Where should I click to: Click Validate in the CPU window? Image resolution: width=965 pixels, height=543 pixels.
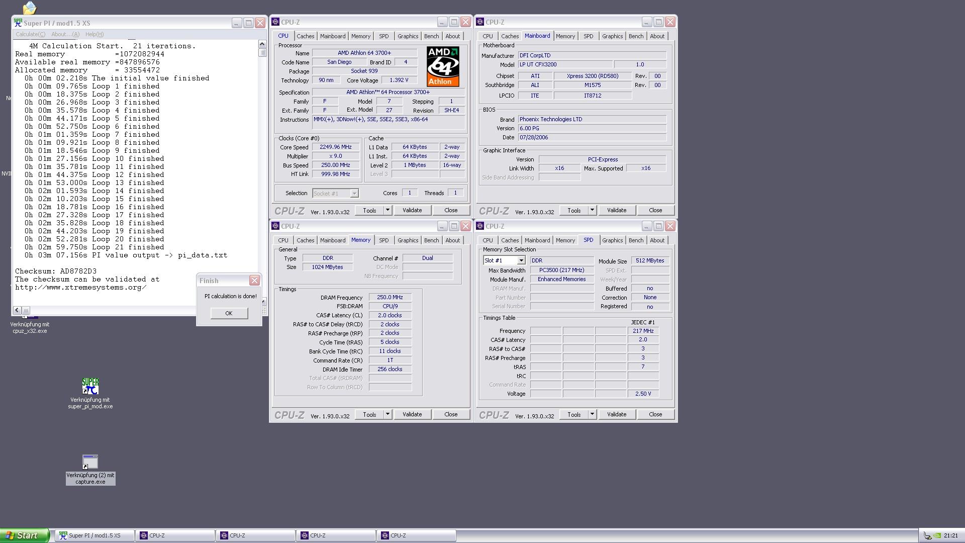412,210
